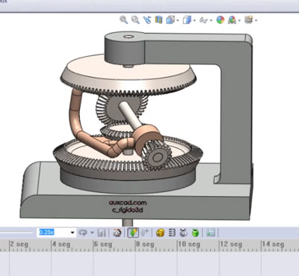Click the 2 seg timeline marker

pyautogui.click(x=19, y=244)
